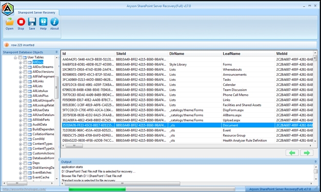Expand the BuildDependen tree node

tap(21, 130)
